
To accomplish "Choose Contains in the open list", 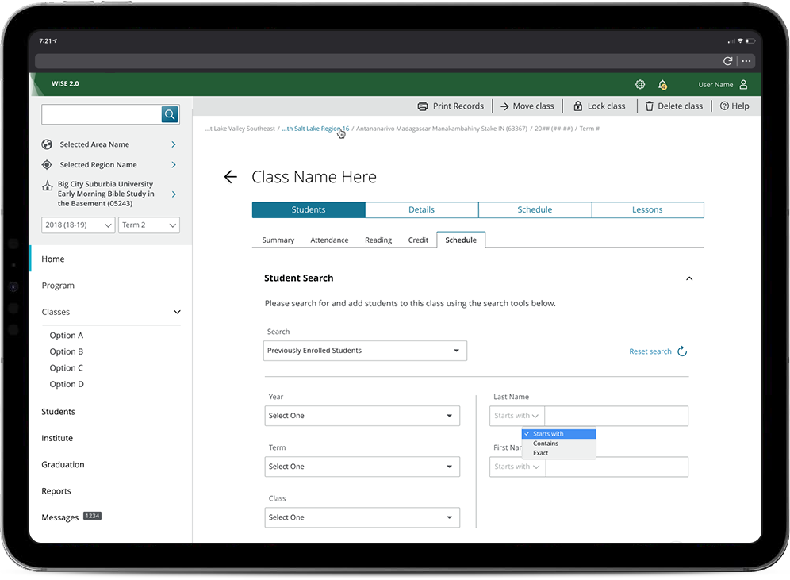I will click(558, 444).
